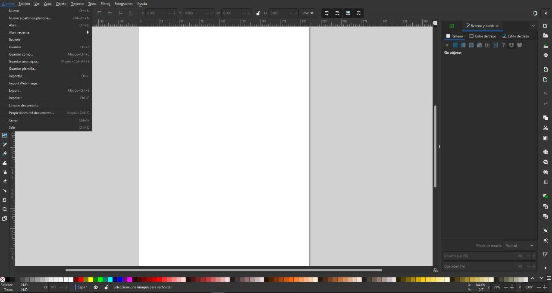The image size is (552, 293).
Task: Set mesh gradient fill icon
Action: [479, 45]
